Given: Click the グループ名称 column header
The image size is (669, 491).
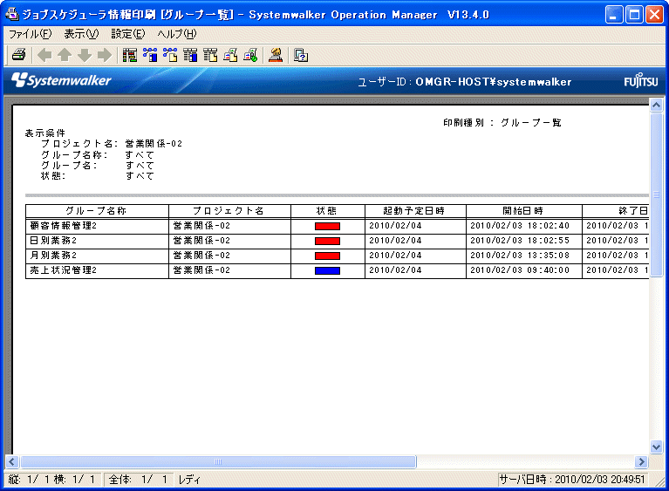Looking at the screenshot, I should [x=96, y=211].
